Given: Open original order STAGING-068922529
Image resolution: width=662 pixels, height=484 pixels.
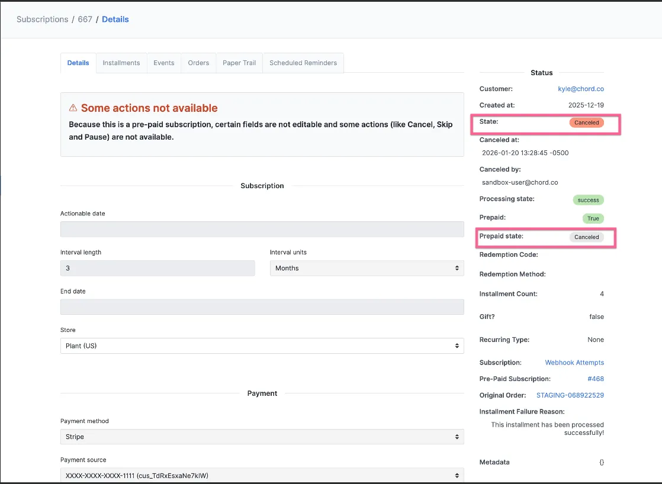Looking at the screenshot, I should tap(570, 395).
